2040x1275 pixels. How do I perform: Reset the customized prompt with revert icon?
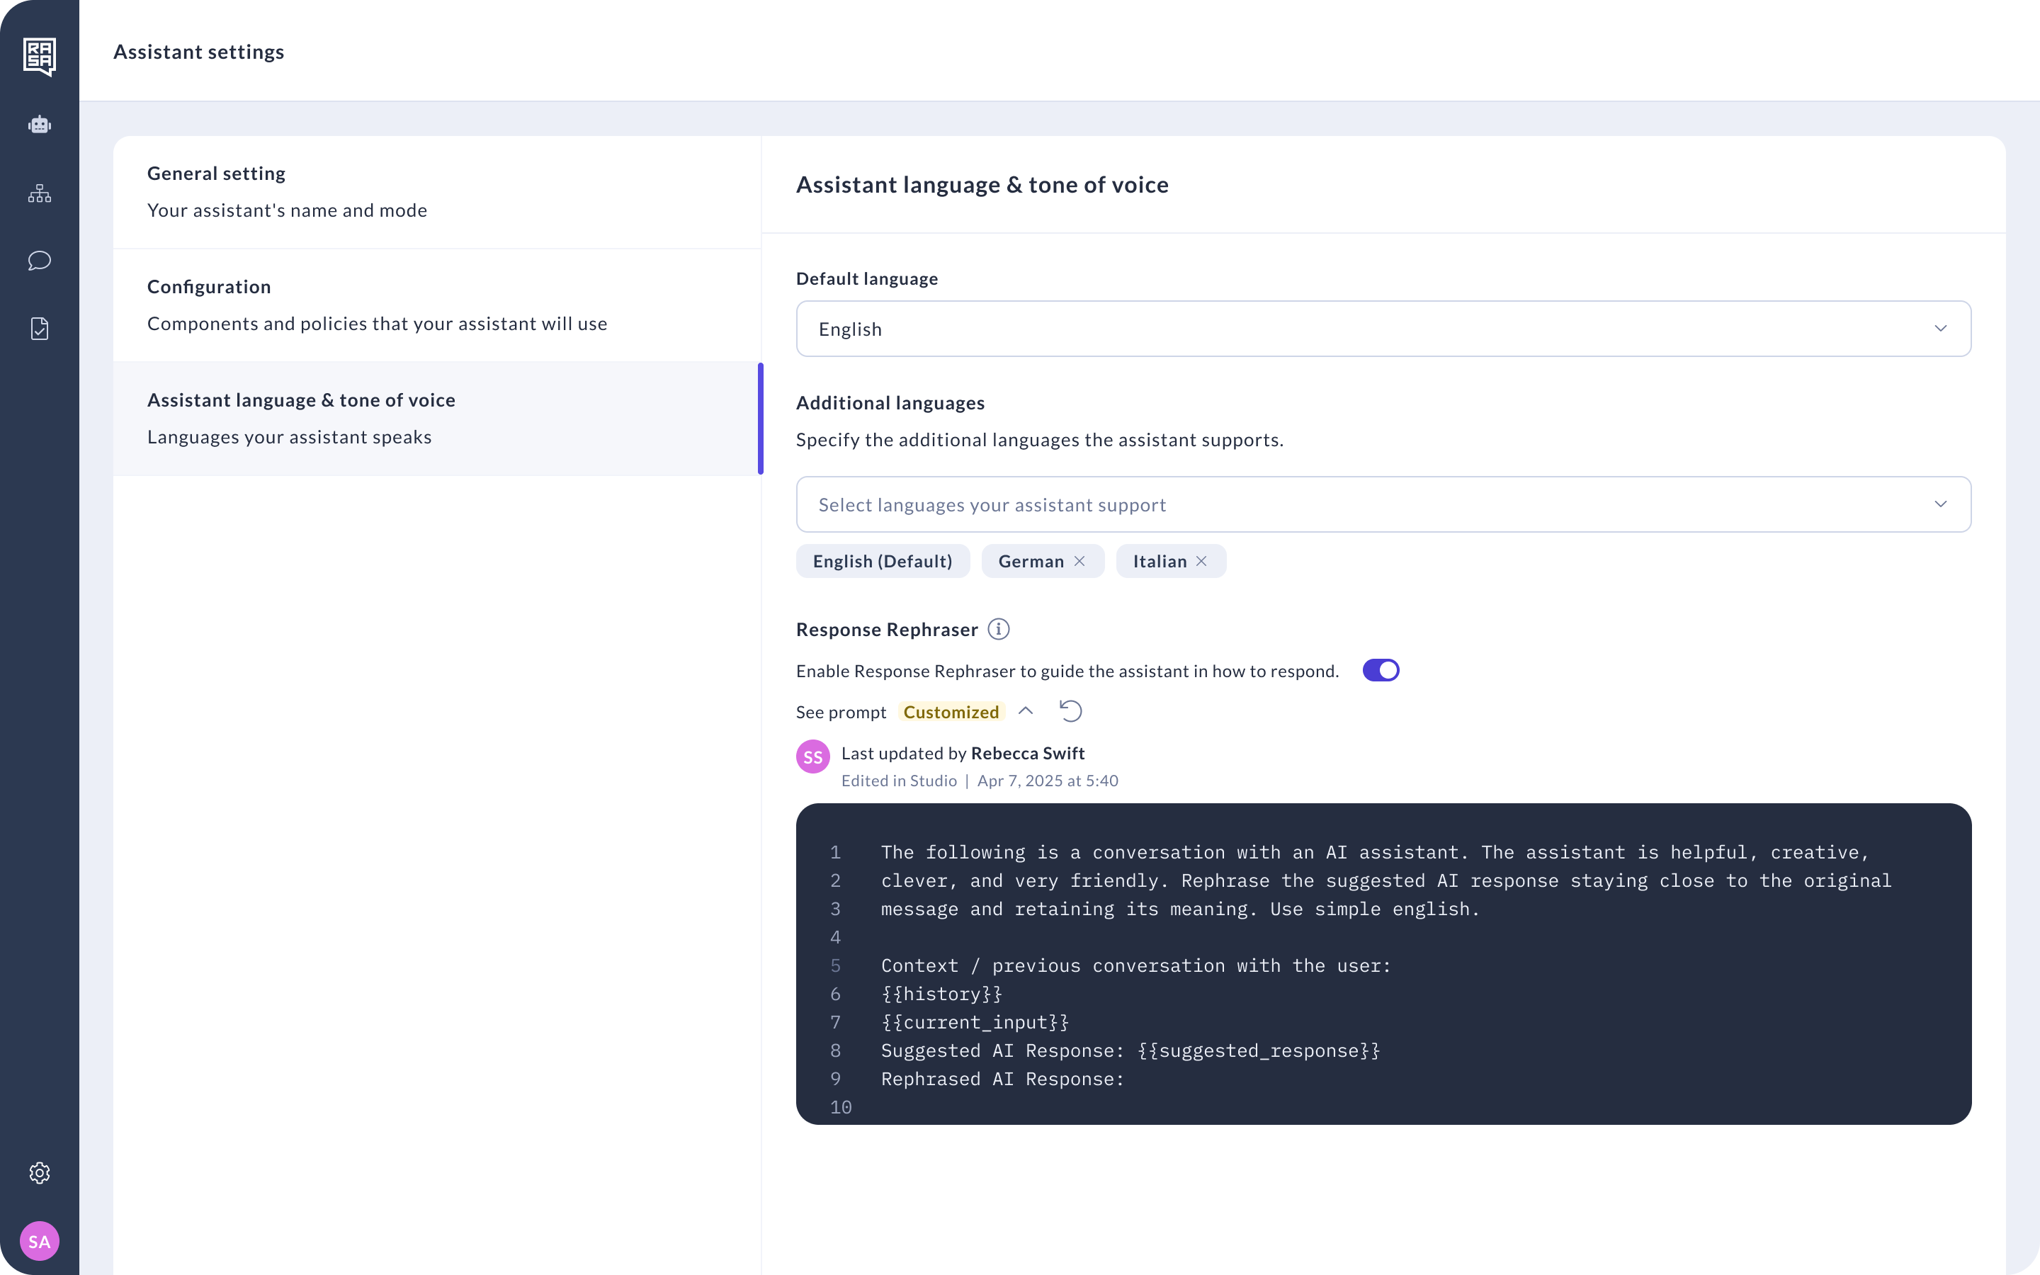[x=1070, y=712]
